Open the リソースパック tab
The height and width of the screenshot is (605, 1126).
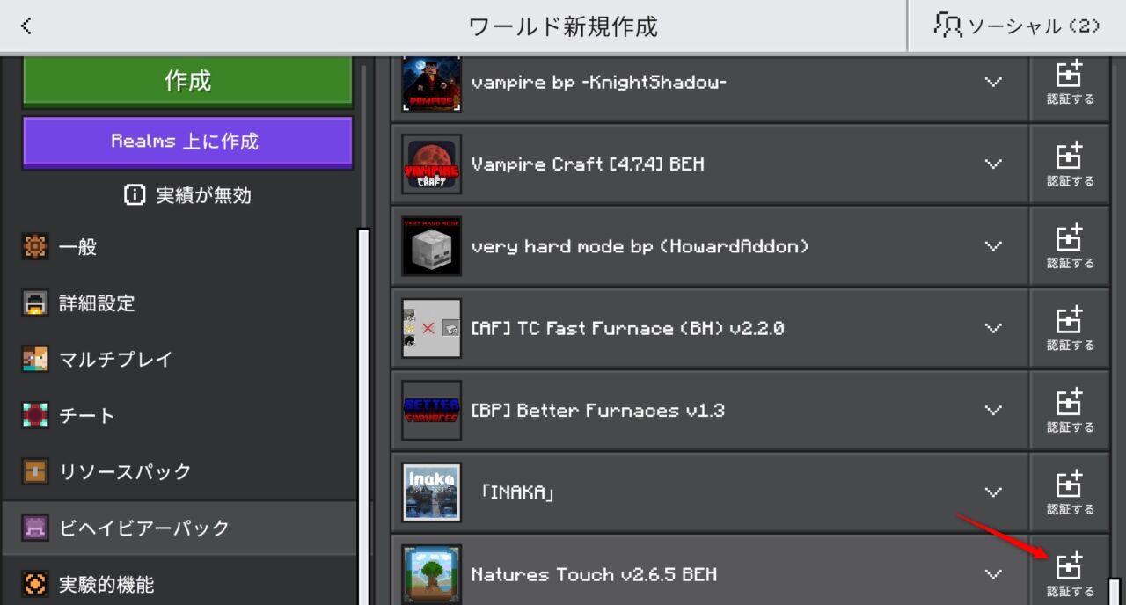179,471
